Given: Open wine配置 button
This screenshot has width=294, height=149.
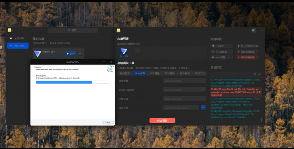Looking at the screenshot, I should point(222,57).
